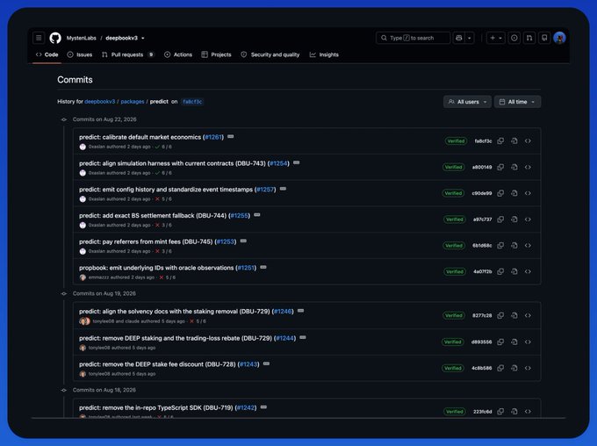Open the hamburger navigation menu
This screenshot has width=597, height=446.
39,38
